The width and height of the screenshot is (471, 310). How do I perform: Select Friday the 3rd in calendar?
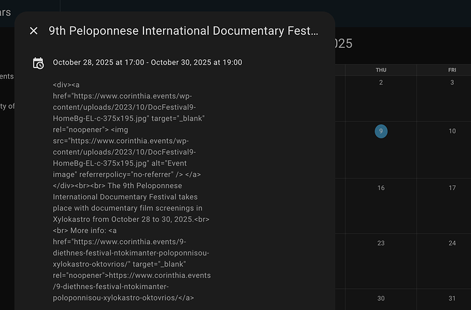[x=452, y=82]
